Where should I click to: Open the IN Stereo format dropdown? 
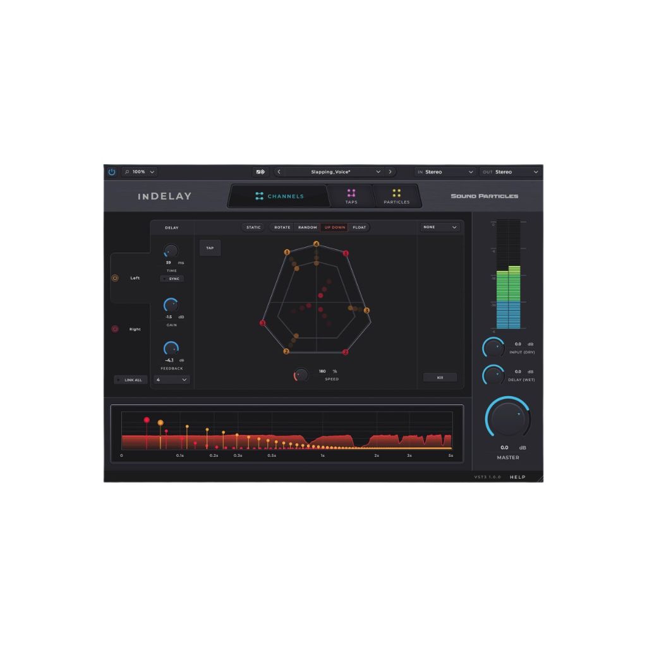[445, 172]
